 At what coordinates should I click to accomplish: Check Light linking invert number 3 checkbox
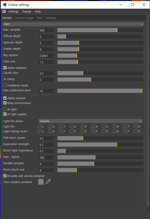coord(82,131)
